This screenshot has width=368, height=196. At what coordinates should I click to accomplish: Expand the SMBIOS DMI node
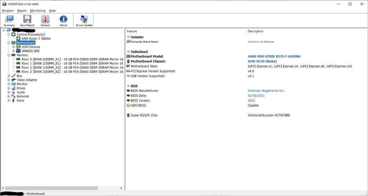click(x=14, y=51)
